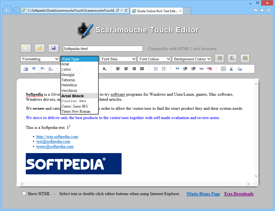Image resolution: width=275 pixels, height=211 pixels.
Task: Go back with the browser Back button
Action: pyautogui.click(x=7, y=10)
